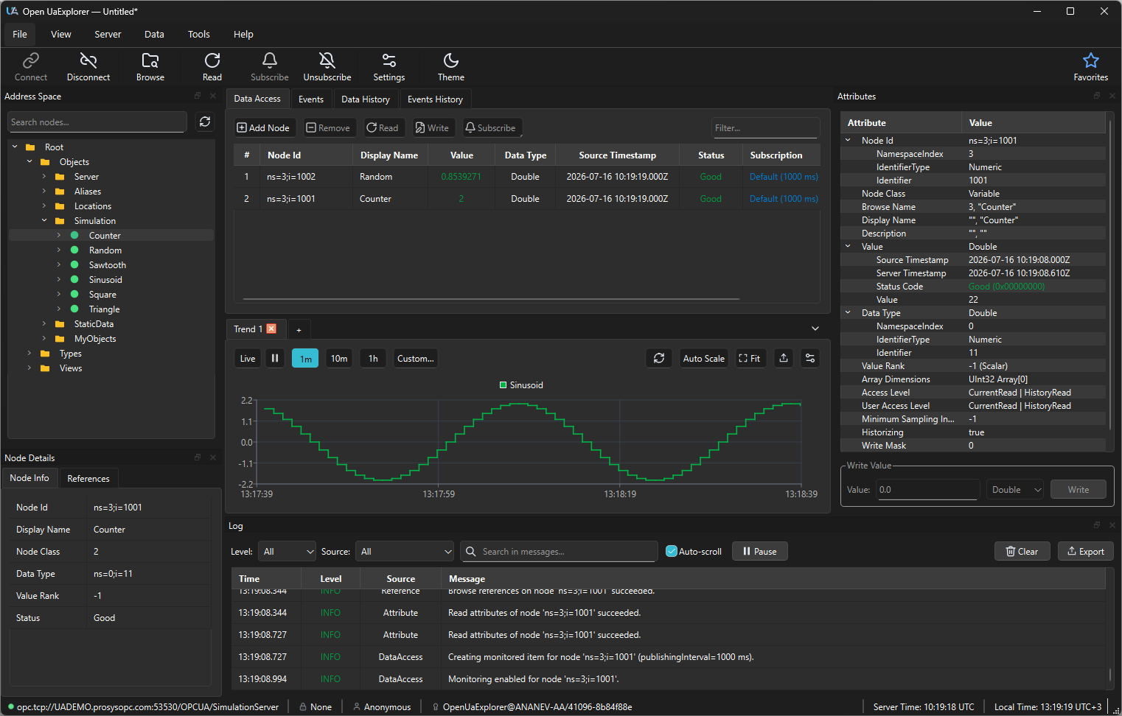The width and height of the screenshot is (1122, 716).
Task: Float the Node Details panel
Action: pyautogui.click(x=198, y=457)
